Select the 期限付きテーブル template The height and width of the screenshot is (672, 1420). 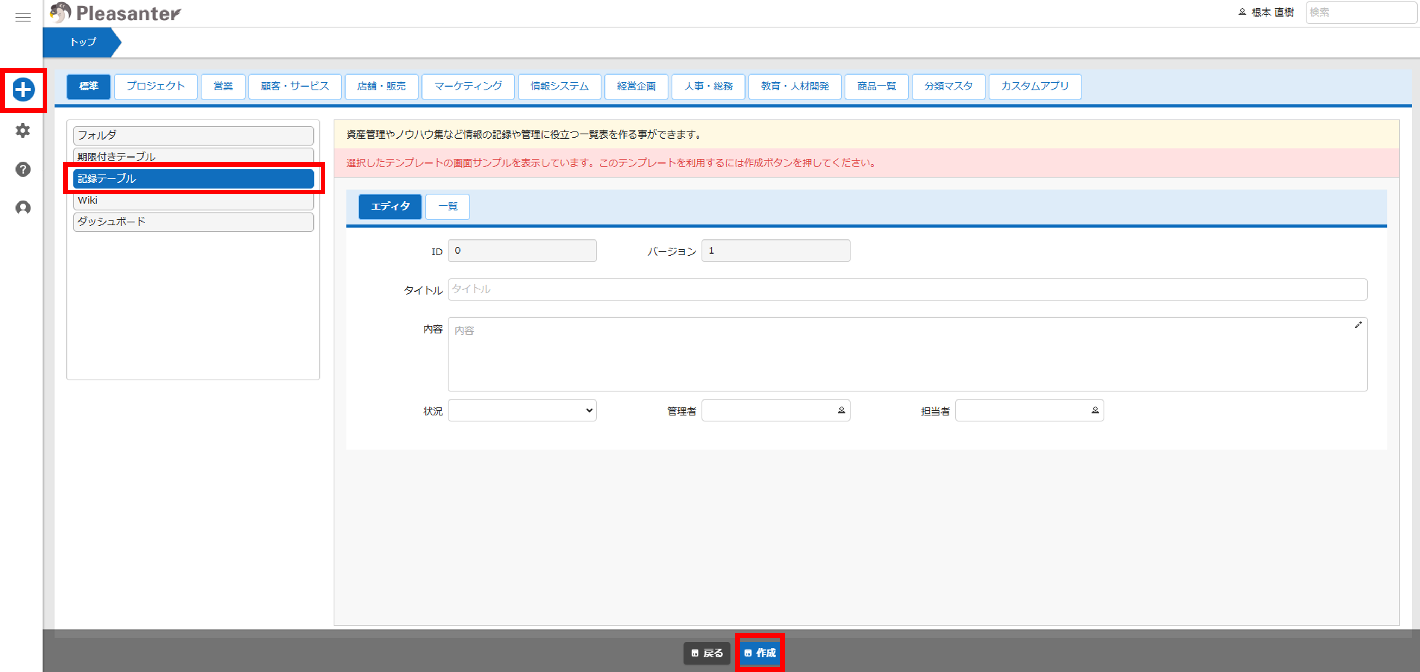pos(193,156)
